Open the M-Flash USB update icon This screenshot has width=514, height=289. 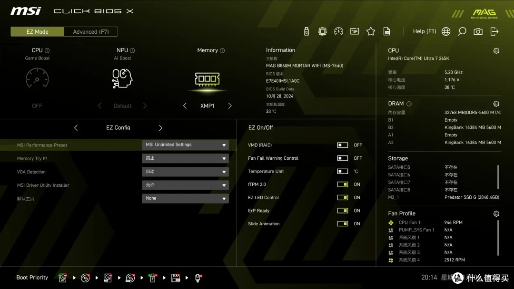pyautogui.click(x=306, y=31)
